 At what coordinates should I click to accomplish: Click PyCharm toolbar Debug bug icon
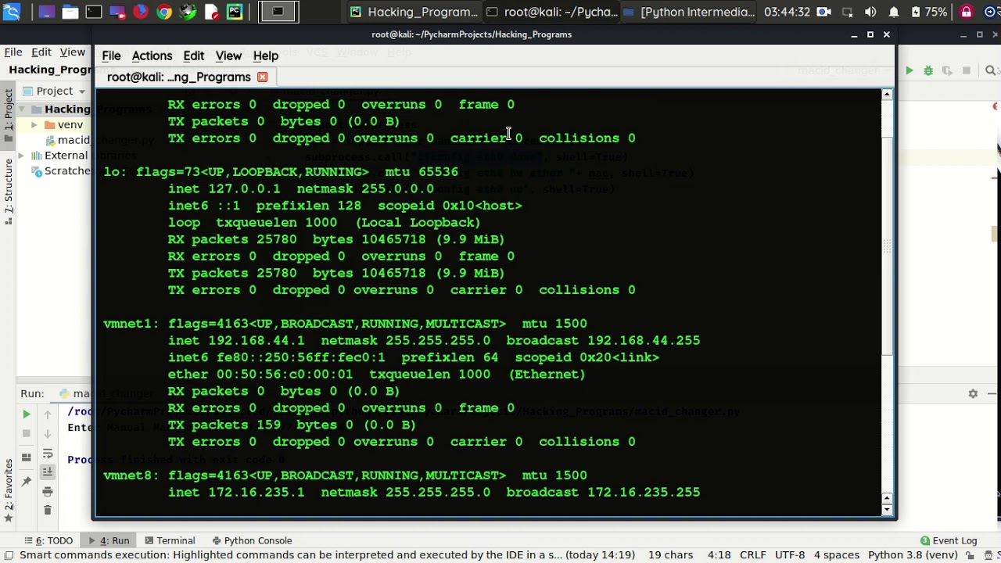[928, 70]
